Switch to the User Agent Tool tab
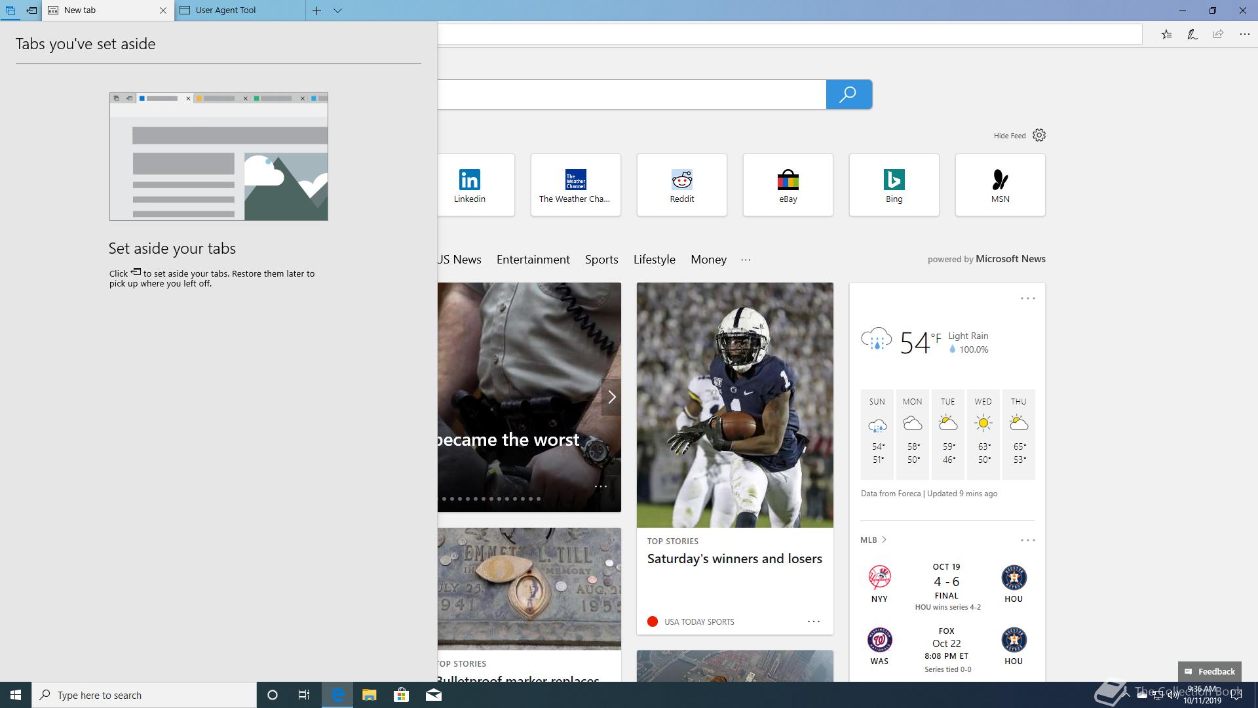The width and height of the screenshot is (1258, 708). pos(240,10)
